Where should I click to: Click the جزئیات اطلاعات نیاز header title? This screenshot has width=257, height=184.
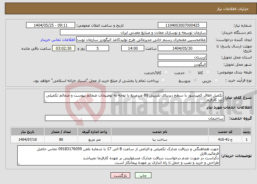point(233,9)
